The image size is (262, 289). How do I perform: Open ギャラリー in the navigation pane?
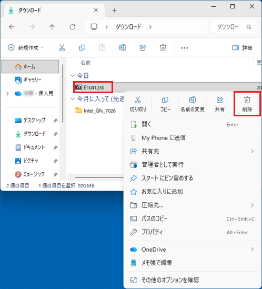(30, 80)
